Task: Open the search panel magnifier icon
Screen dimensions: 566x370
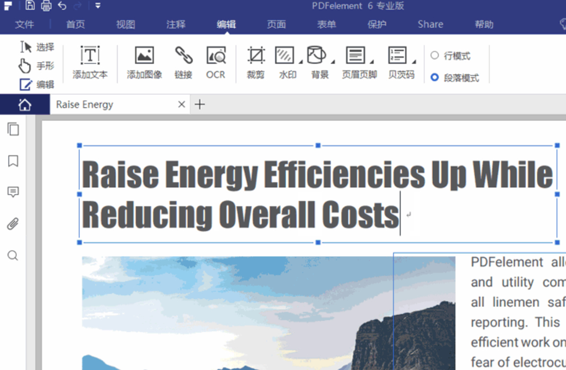Action: point(13,255)
